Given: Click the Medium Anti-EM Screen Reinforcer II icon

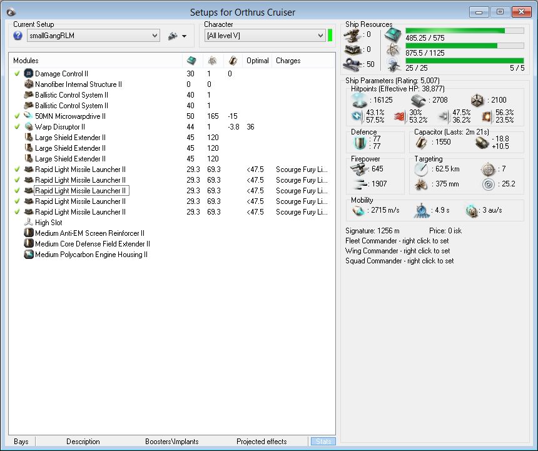Looking at the screenshot, I should (x=29, y=233).
